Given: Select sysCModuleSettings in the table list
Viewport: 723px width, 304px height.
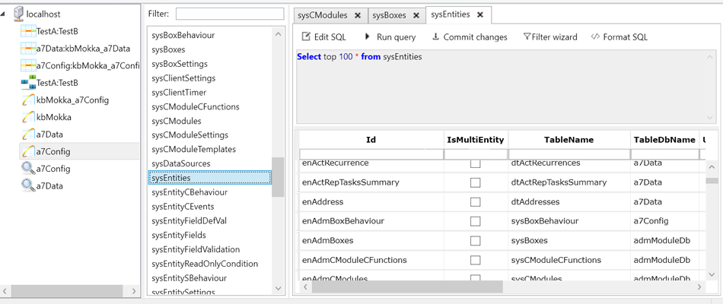Looking at the screenshot, I should (x=190, y=135).
